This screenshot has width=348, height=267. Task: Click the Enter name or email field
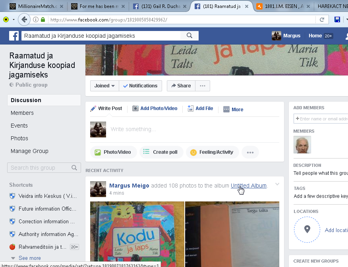[321, 119]
